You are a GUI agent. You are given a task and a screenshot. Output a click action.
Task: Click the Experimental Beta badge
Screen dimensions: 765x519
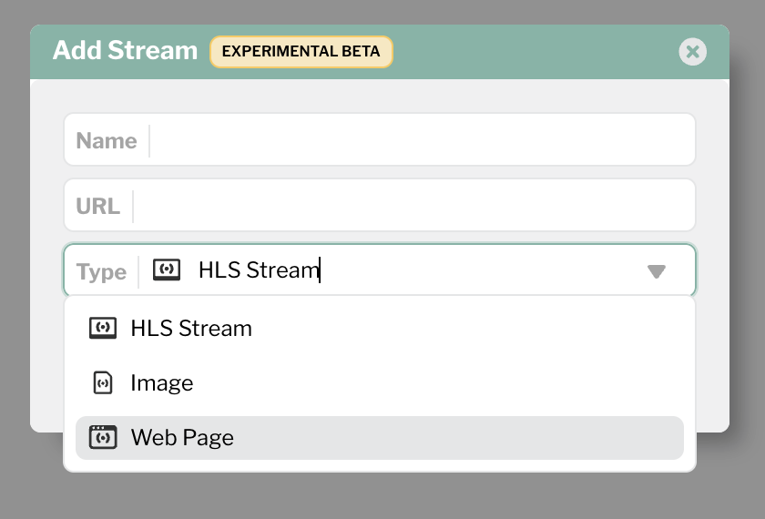coord(301,51)
